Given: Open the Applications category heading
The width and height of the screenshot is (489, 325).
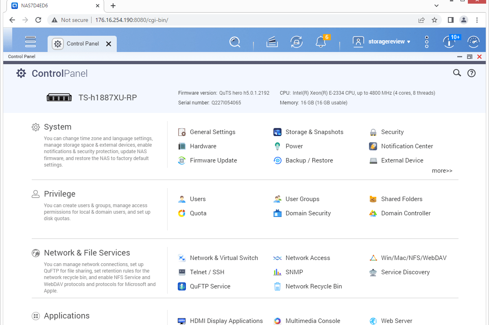Looking at the screenshot, I should pyautogui.click(x=67, y=316).
